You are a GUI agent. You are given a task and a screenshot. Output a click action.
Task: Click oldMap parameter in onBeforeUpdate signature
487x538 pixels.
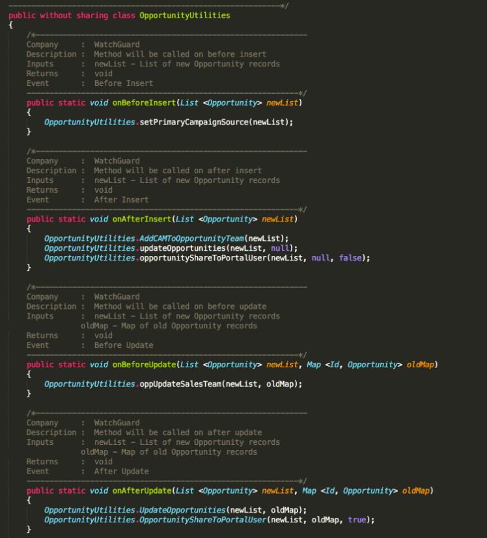pos(420,365)
